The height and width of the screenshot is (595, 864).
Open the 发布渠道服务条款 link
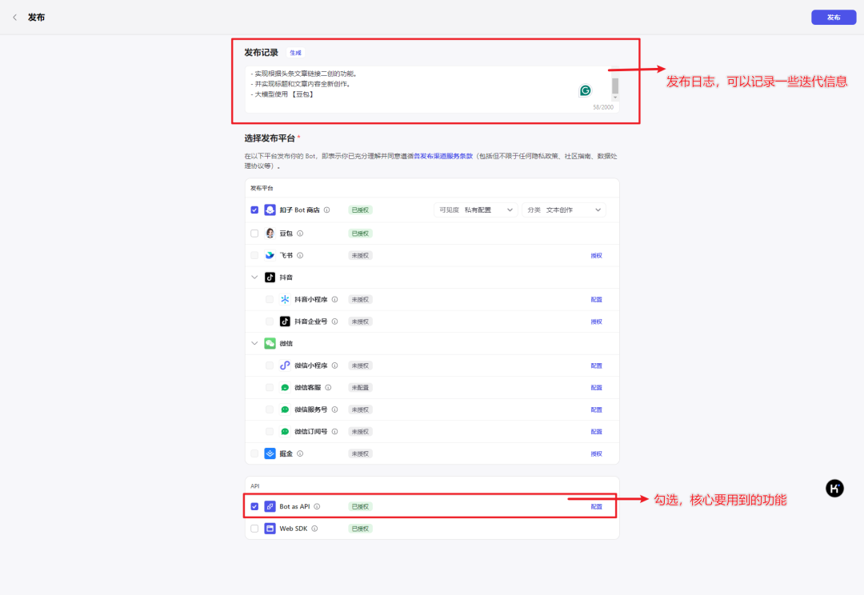pos(443,157)
